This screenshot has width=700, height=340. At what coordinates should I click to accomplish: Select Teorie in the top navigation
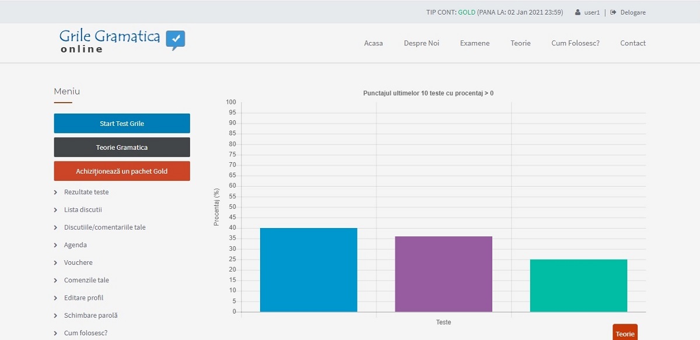[520, 43]
